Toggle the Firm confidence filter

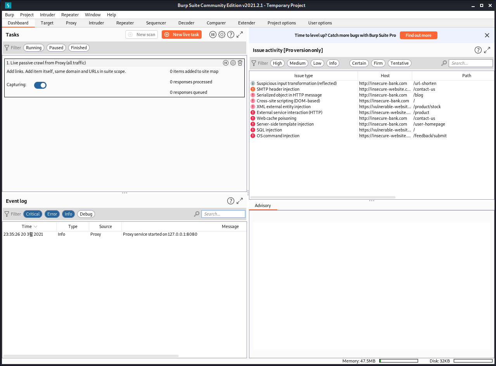click(378, 63)
